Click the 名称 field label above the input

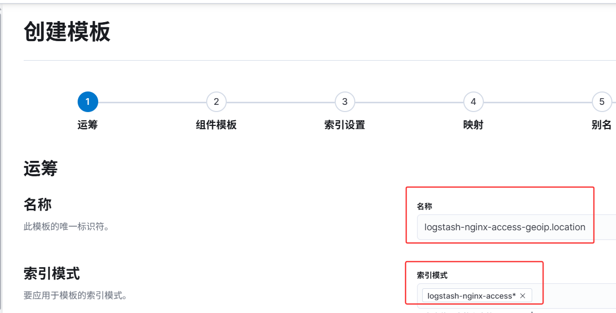click(x=424, y=206)
